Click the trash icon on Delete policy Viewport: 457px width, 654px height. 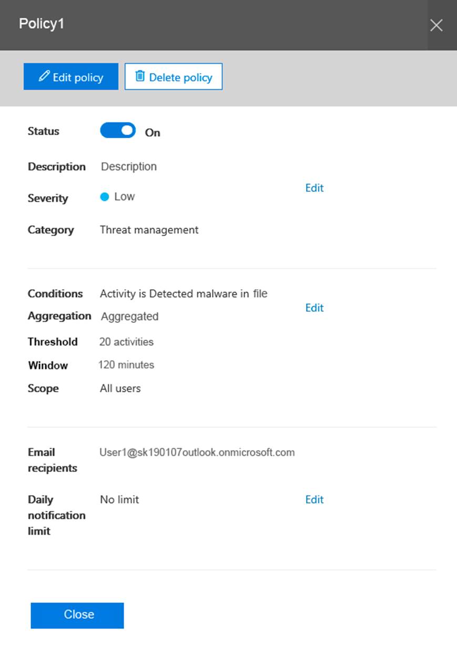[x=140, y=76]
